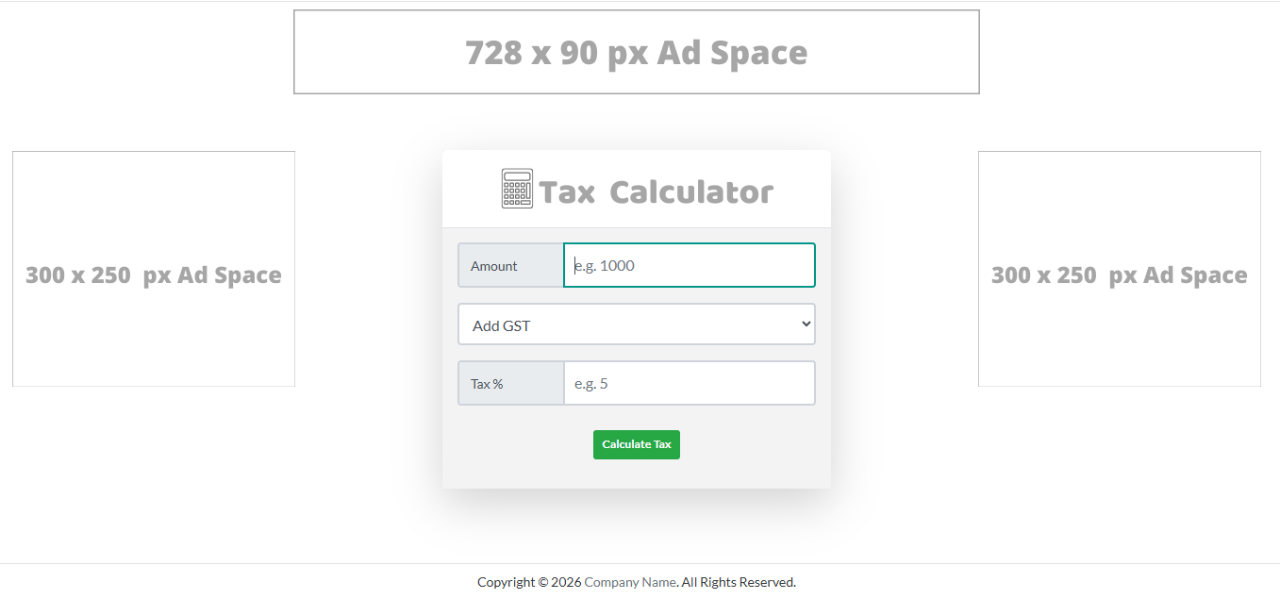
Task: Click the green Calculate Tax control
Action: [636, 444]
